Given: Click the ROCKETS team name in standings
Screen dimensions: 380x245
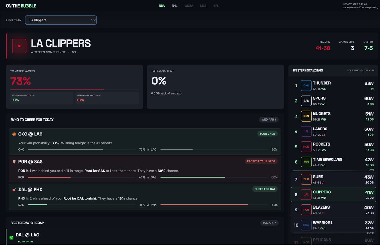Looking at the screenshot, I should tap(321, 144).
